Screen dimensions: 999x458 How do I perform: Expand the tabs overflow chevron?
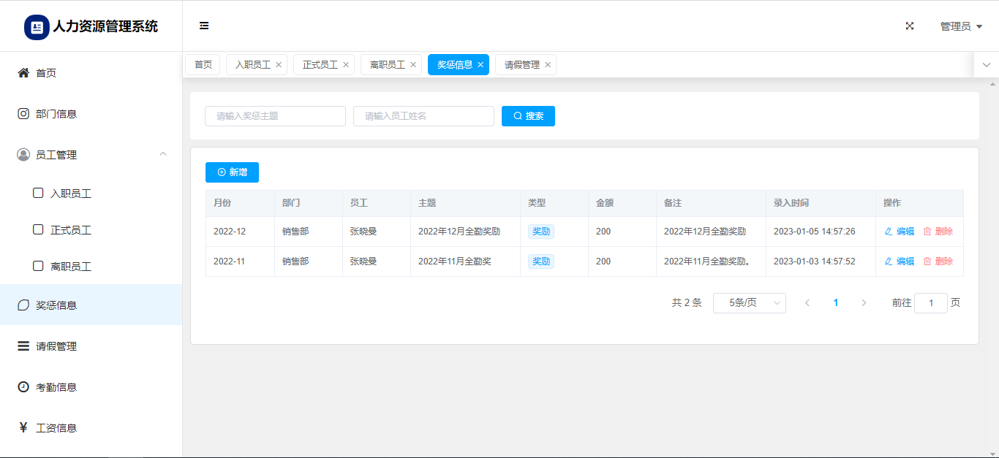coord(986,65)
